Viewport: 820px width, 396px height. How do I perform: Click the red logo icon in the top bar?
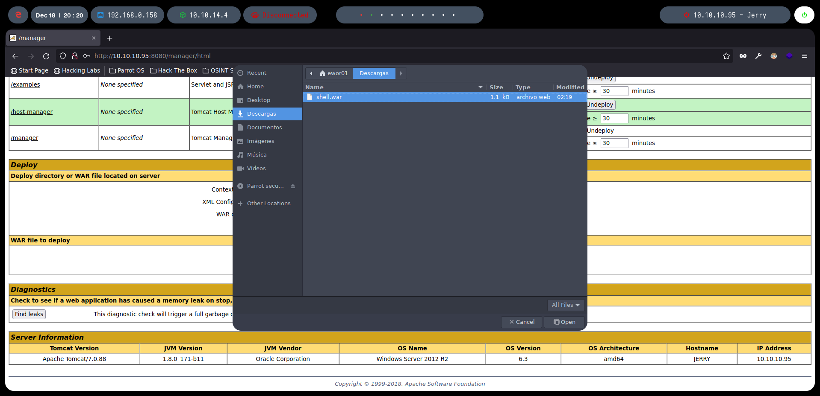[x=18, y=15]
